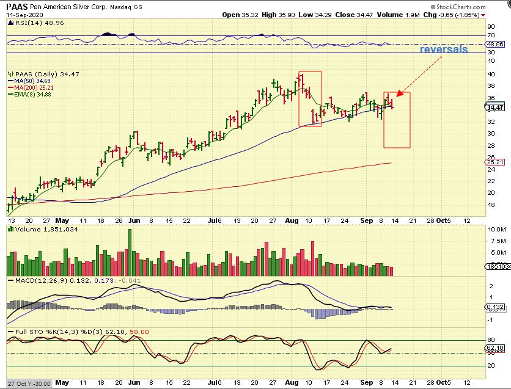Click the MACD(12,26,9) 0.132 label
The width and height of the screenshot is (511, 389).
(53, 280)
